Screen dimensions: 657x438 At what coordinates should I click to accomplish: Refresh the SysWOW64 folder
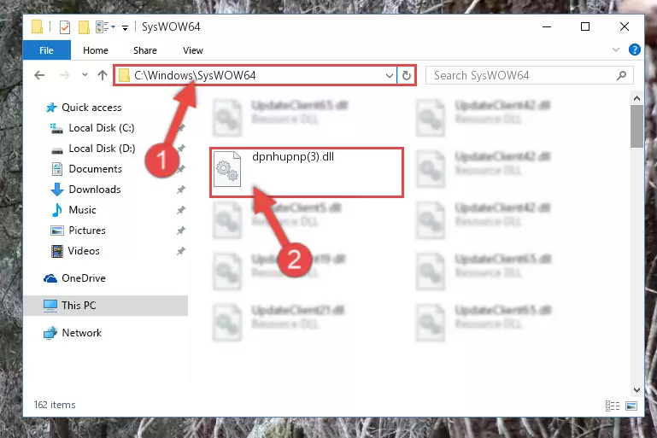tap(406, 76)
